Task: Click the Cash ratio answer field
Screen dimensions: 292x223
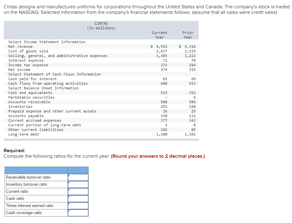Action: 78,198
